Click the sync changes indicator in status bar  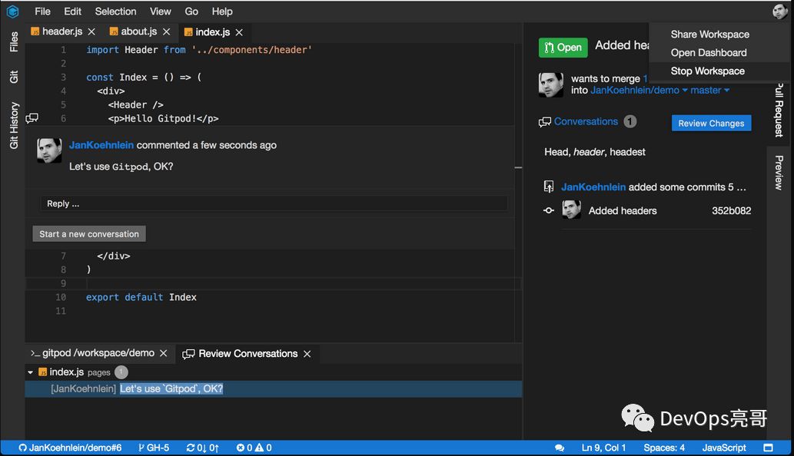(x=203, y=448)
